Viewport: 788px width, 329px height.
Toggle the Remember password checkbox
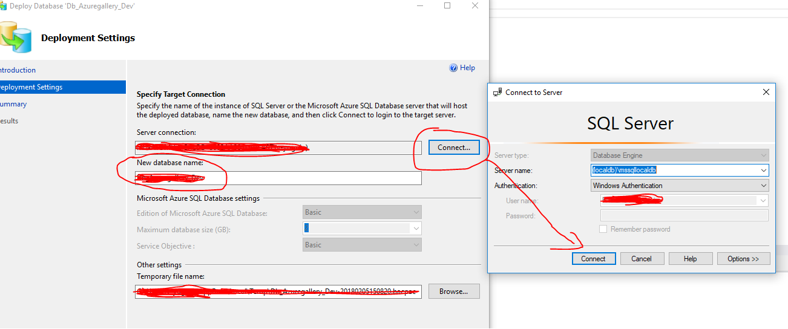(603, 229)
